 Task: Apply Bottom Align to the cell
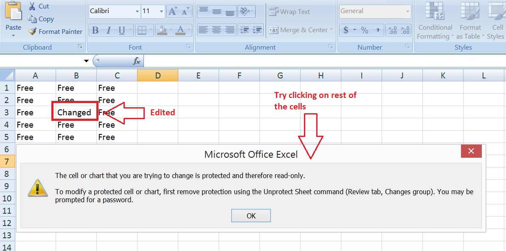coord(230,11)
